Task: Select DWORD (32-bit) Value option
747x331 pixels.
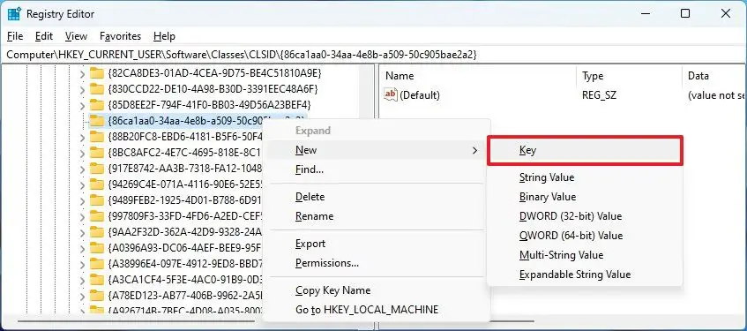Action: [571, 216]
